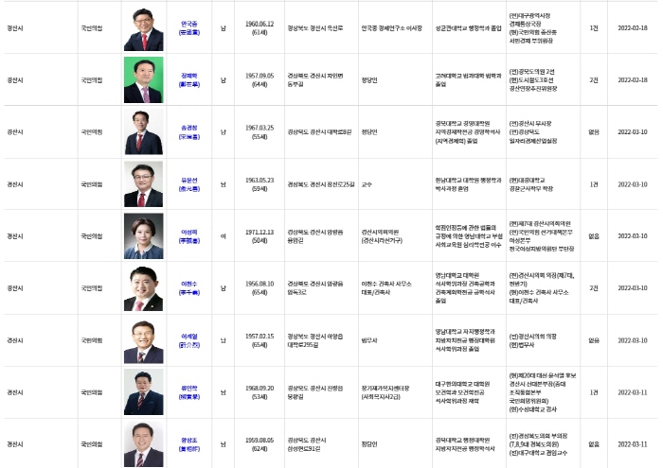
Task: Click green-background photo of 정재학
Action: pos(143,80)
